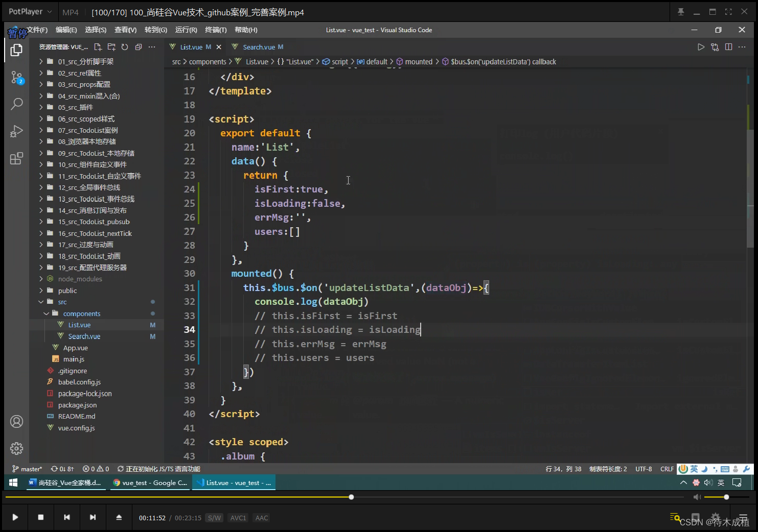Click the components breadcrumb item
Image resolution: width=758 pixels, height=532 pixels.
tap(208, 62)
